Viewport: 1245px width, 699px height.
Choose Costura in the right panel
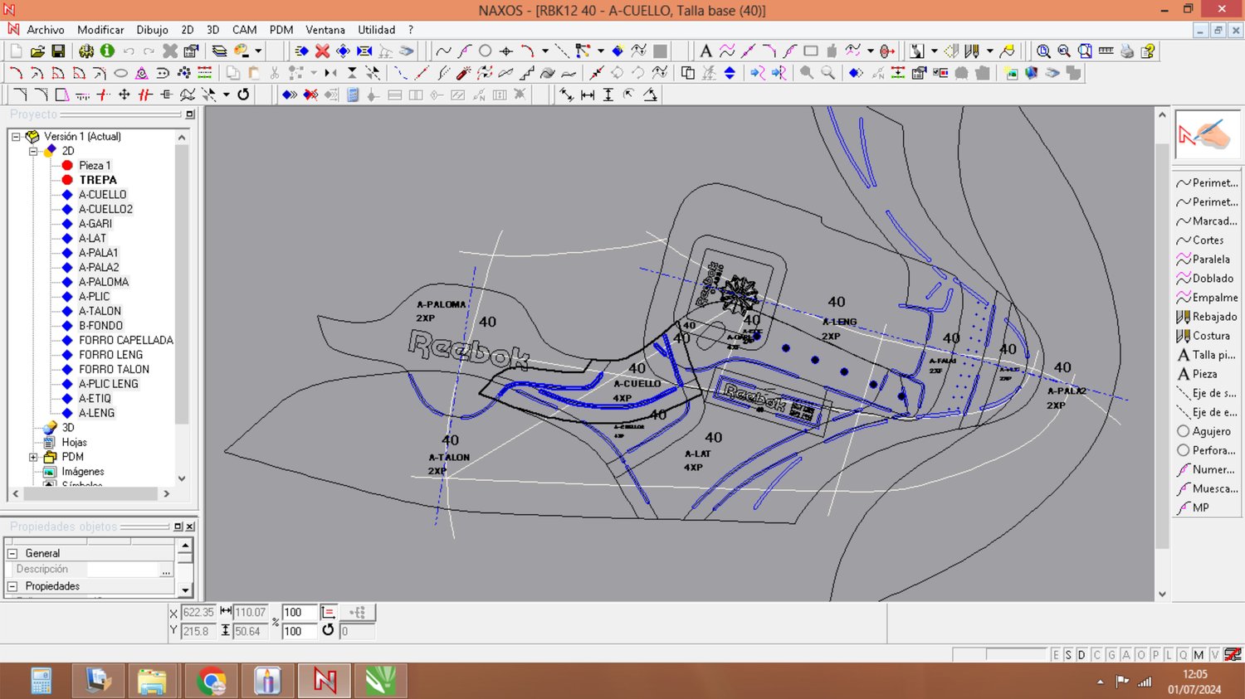click(1208, 336)
